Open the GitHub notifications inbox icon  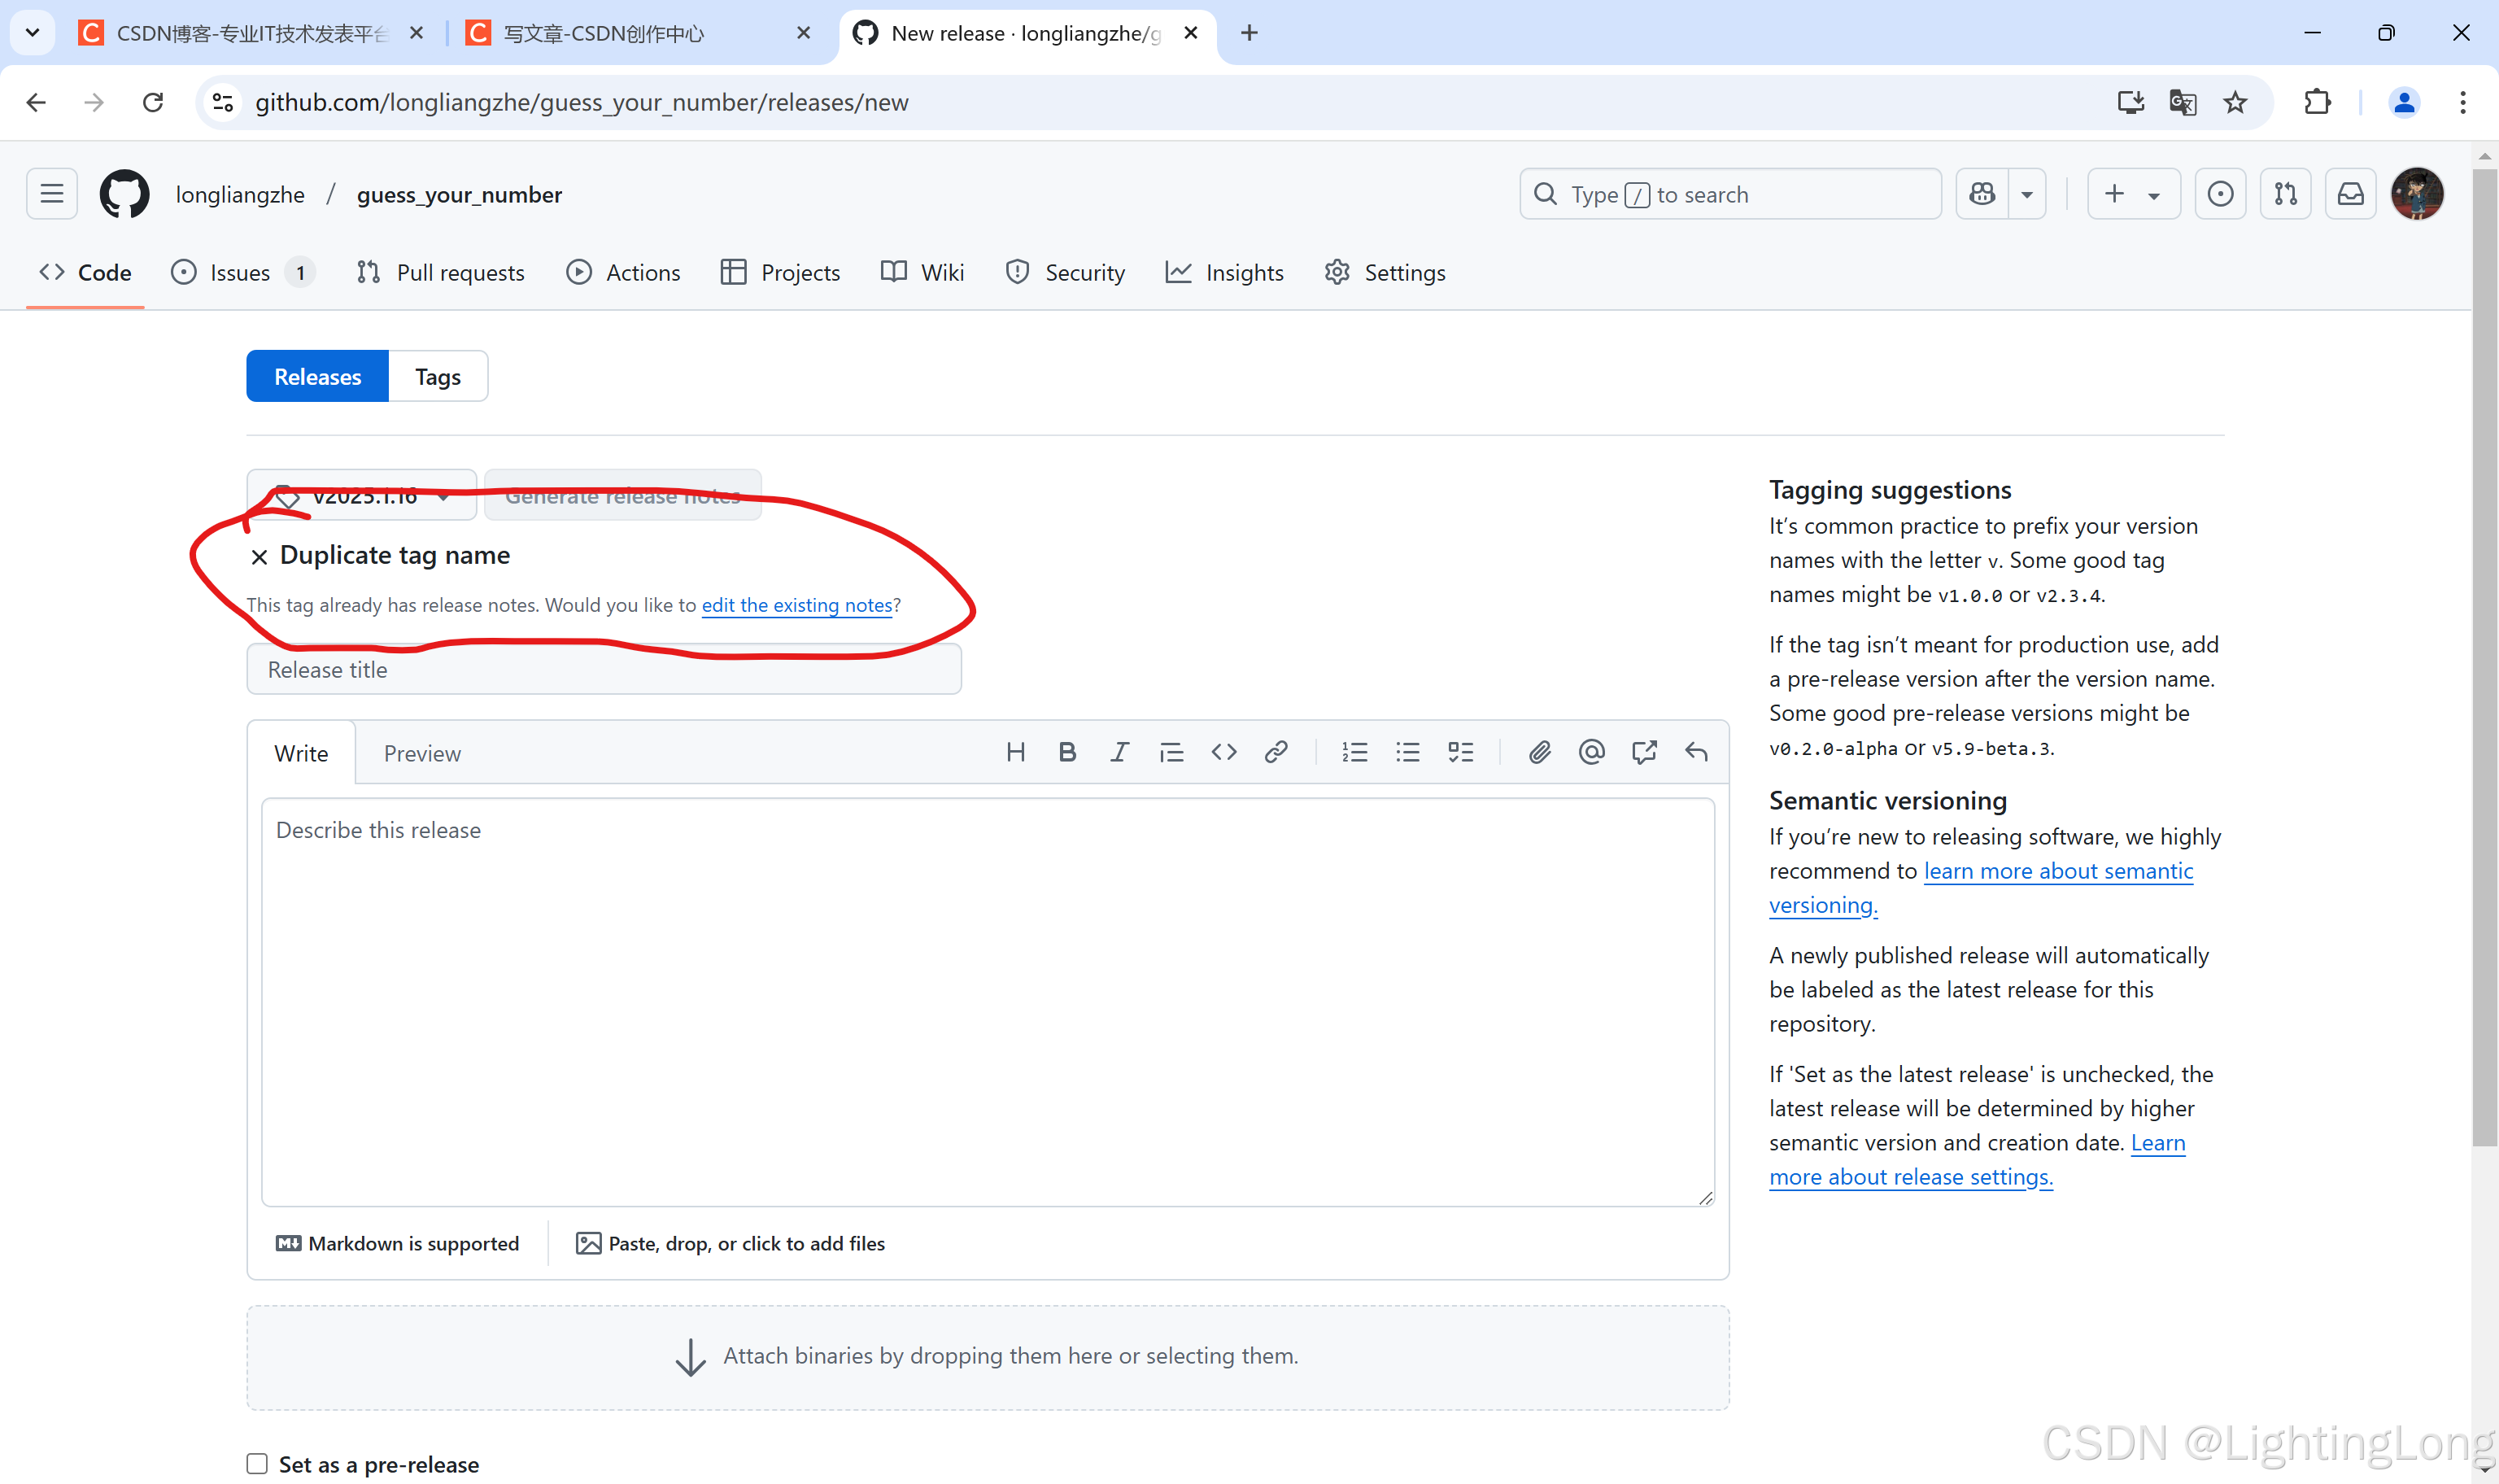(2350, 194)
